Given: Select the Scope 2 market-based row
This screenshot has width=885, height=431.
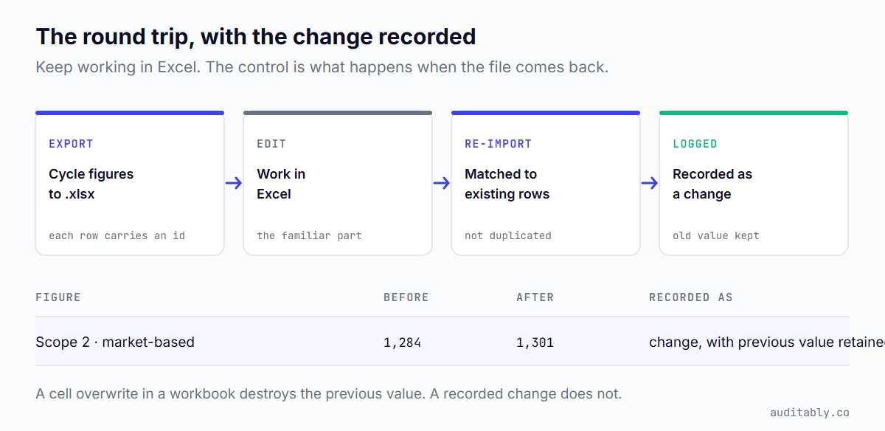Looking at the screenshot, I should click(x=442, y=342).
